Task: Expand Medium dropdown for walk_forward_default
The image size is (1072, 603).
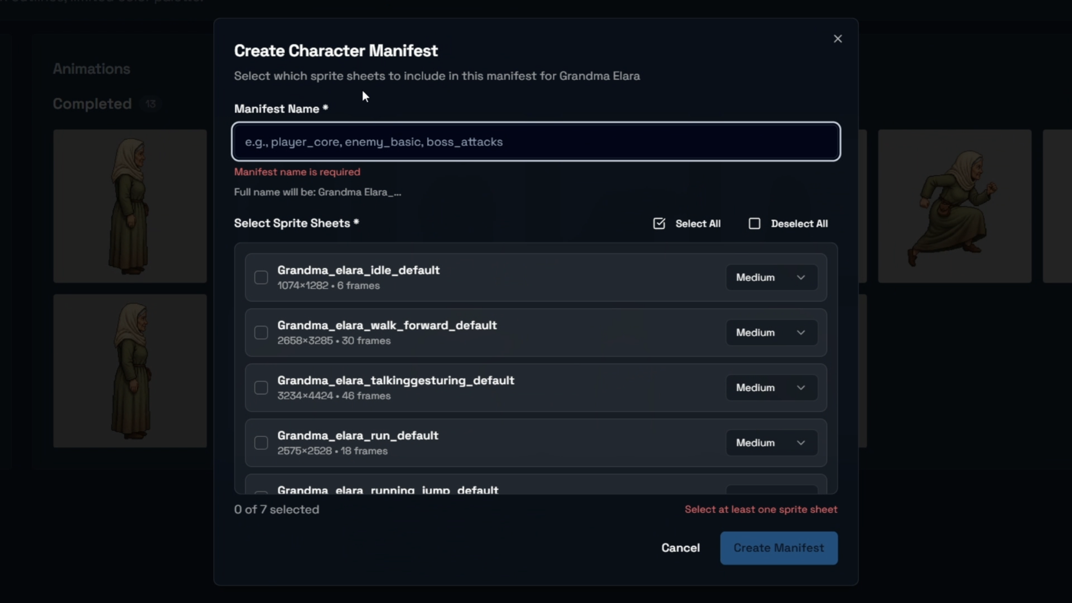Action: point(771,333)
